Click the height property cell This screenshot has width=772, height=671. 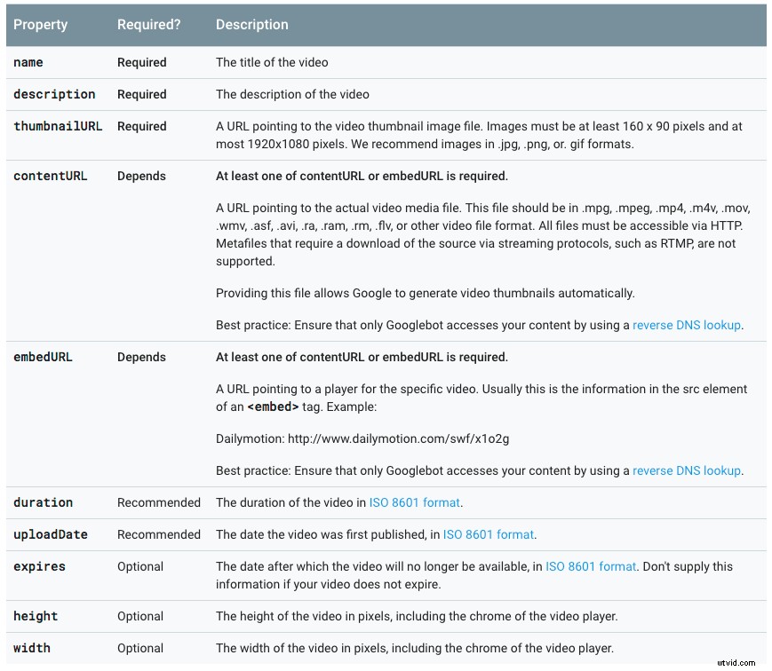click(35, 616)
